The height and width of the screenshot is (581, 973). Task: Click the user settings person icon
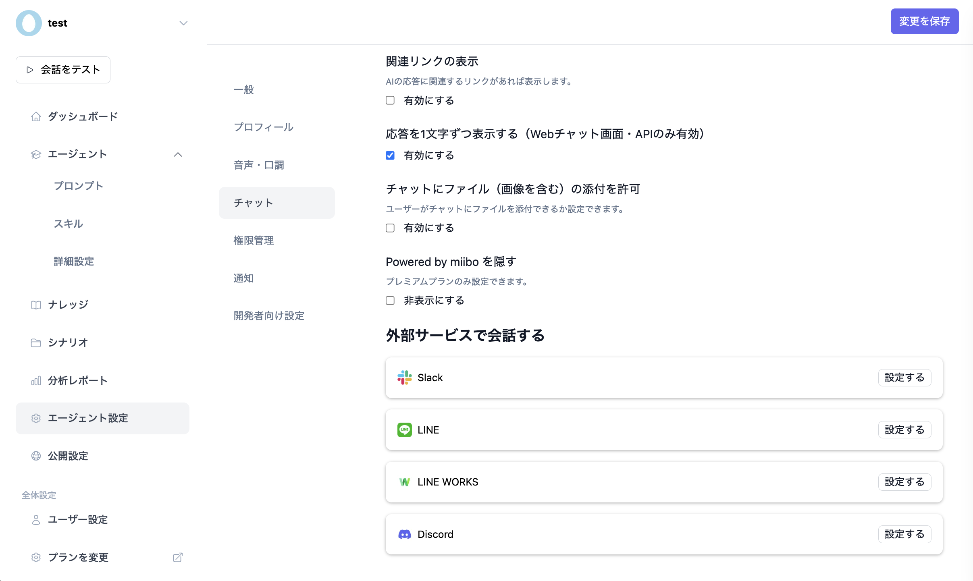tap(36, 520)
